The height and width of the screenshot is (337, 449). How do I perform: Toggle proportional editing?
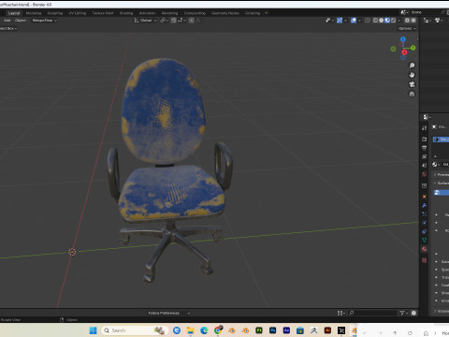[x=192, y=21]
